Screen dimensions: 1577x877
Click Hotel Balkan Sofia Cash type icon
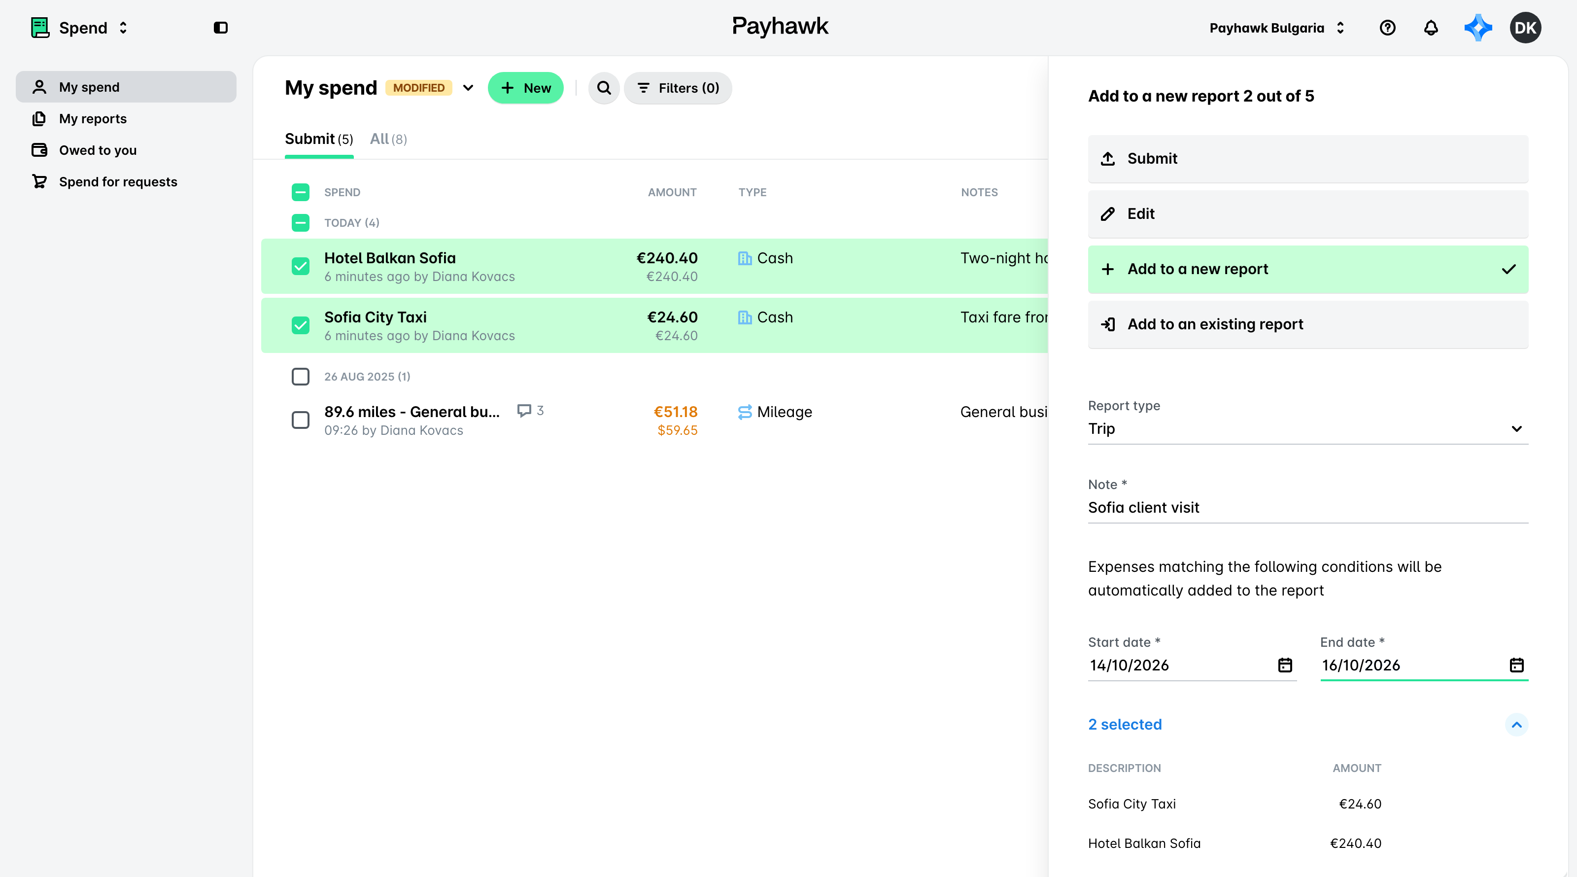coord(745,258)
